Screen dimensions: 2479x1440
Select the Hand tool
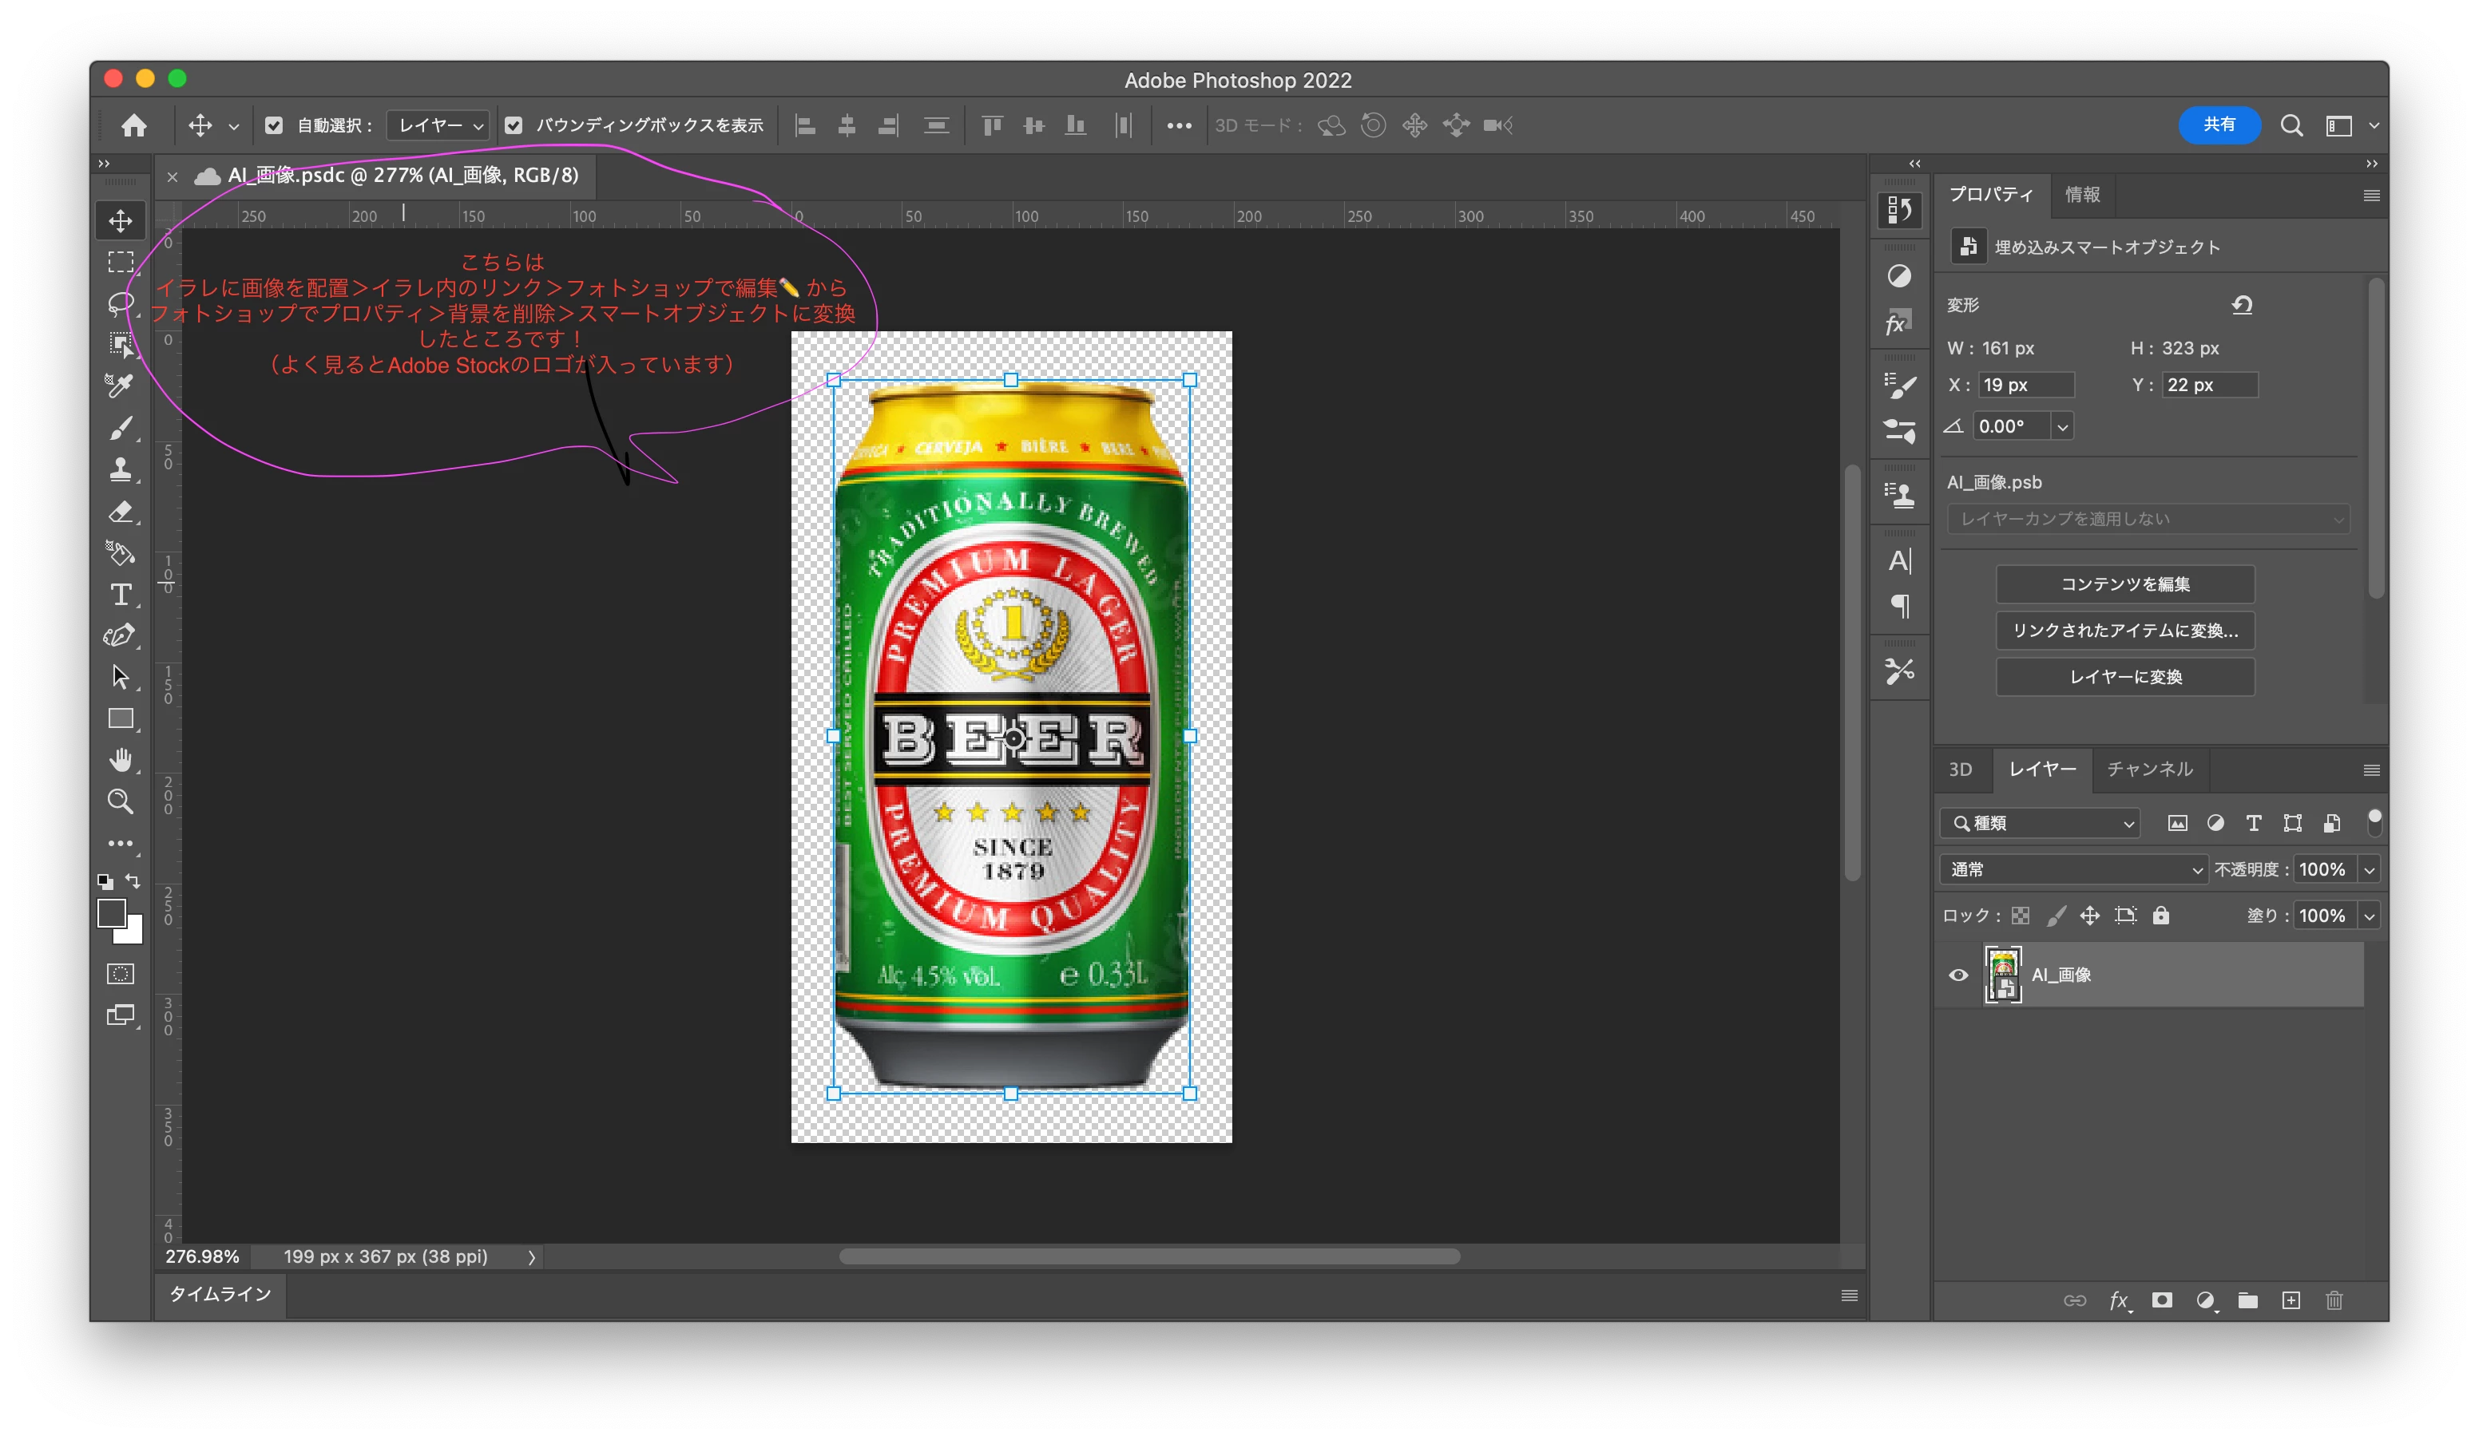[x=120, y=760]
